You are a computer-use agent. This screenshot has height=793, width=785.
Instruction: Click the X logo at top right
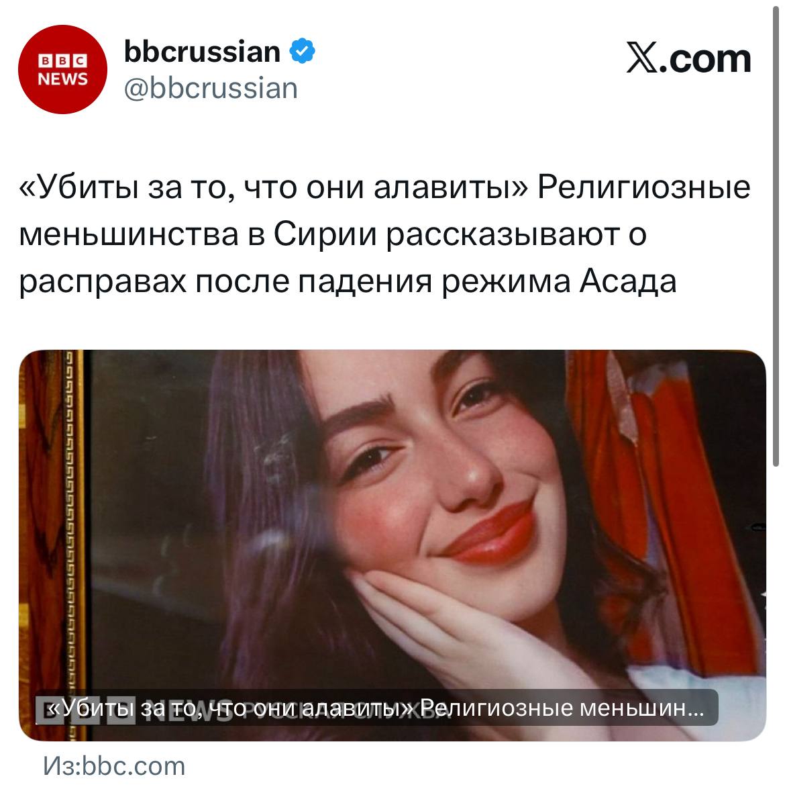[643, 58]
